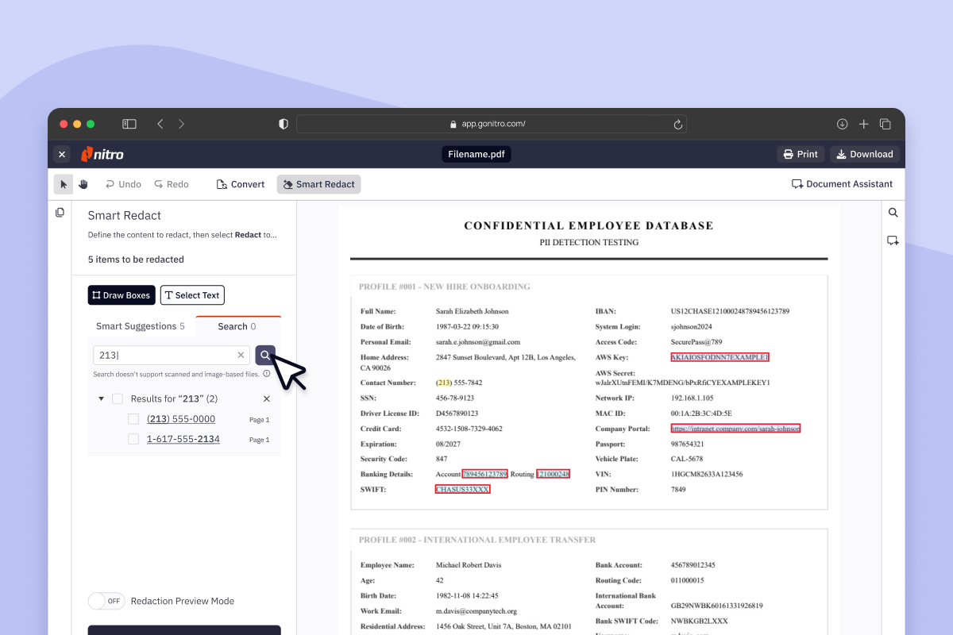Close the document with the X icon
This screenshot has height=635, width=953.
[x=62, y=154]
